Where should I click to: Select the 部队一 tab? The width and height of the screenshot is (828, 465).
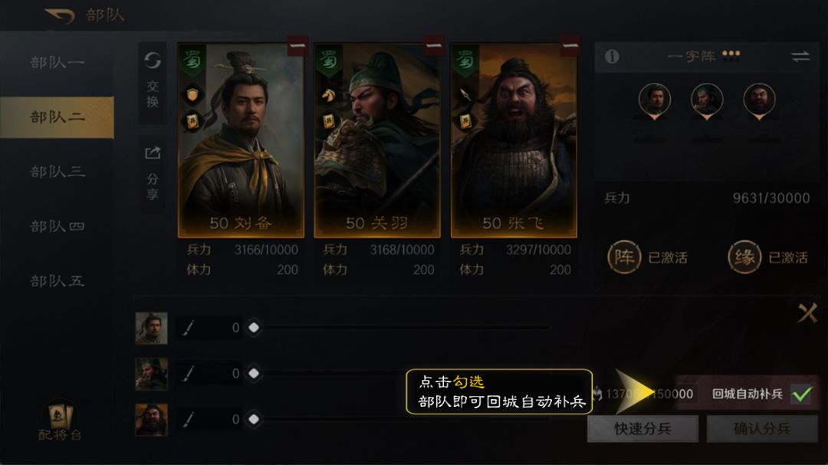pos(57,62)
